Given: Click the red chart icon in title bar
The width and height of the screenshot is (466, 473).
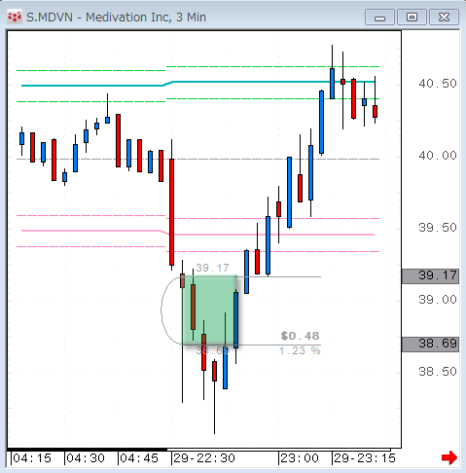Looking at the screenshot, I should click(15, 17).
